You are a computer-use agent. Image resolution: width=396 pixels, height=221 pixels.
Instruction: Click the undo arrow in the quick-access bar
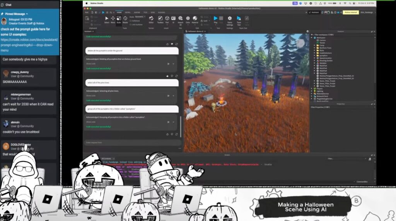[111, 12]
